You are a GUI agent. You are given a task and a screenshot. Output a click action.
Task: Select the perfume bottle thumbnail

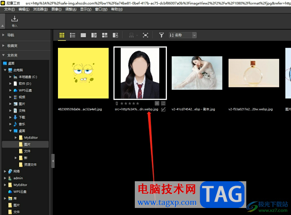[254, 73]
